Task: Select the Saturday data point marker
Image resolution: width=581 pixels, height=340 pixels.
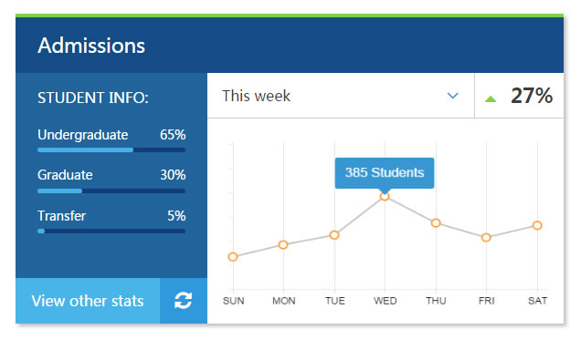Action: (x=537, y=225)
